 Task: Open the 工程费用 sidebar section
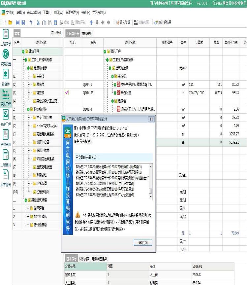click(x=6, y=158)
